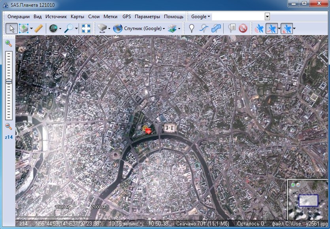Expand the search field history arrow
This screenshot has width=330, height=229.
coord(267,17)
